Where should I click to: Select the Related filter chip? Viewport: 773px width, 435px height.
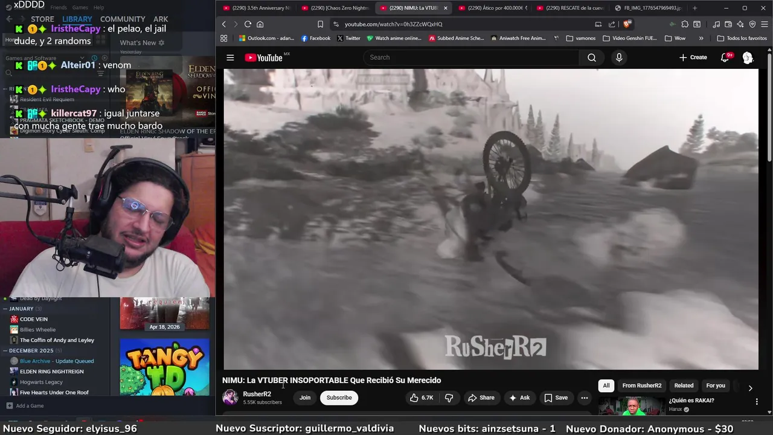tap(684, 385)
